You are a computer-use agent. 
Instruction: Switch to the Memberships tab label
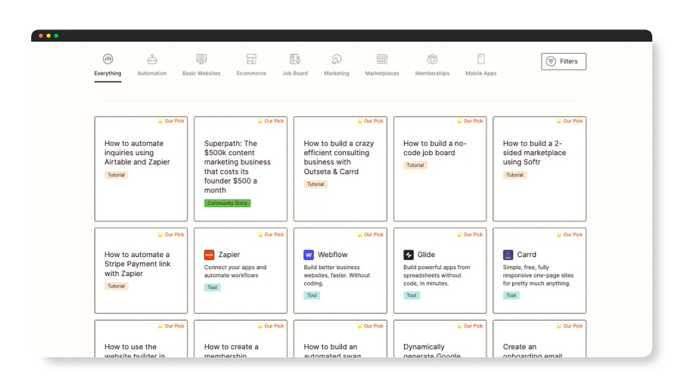pyautogui.click(x=432, y=73)
